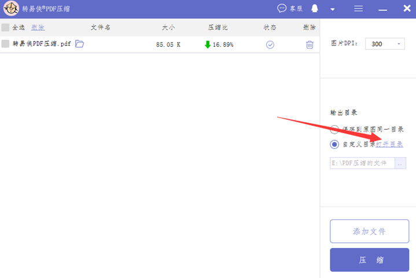The height and width of the screenshot is (278, 416).
Task: Click the 打开目录 link
Action: click(389, 144)
